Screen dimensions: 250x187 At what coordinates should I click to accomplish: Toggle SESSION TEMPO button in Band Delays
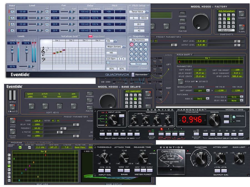[x=12, y=132]
